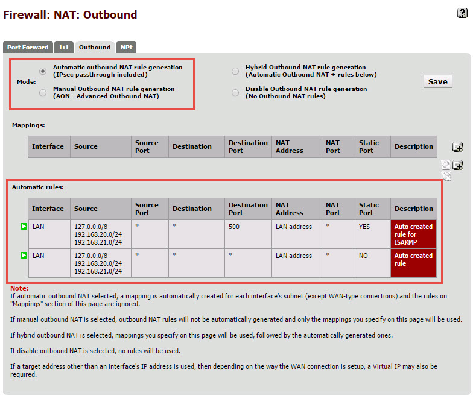Switch to the Port Forward tab
The height and width of the screenshot is (396, 473).
28,47
